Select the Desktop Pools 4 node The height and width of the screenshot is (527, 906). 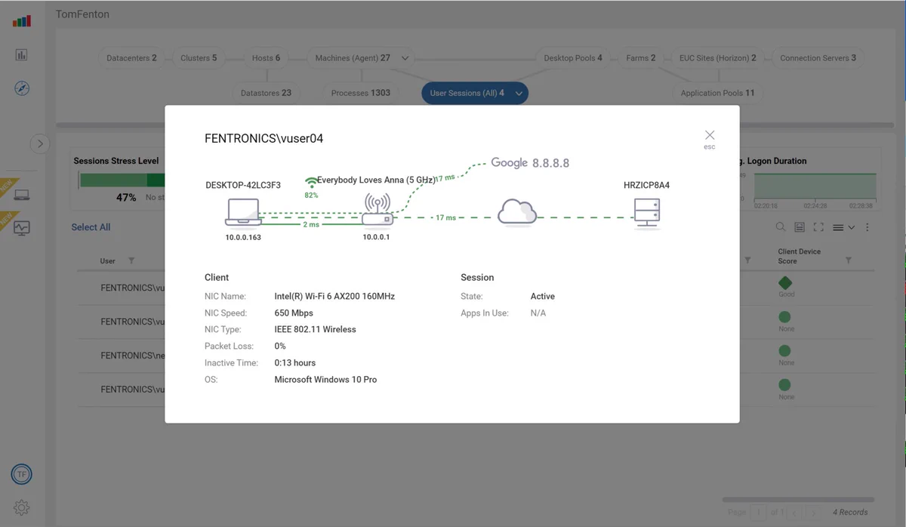tap(573, 57)
